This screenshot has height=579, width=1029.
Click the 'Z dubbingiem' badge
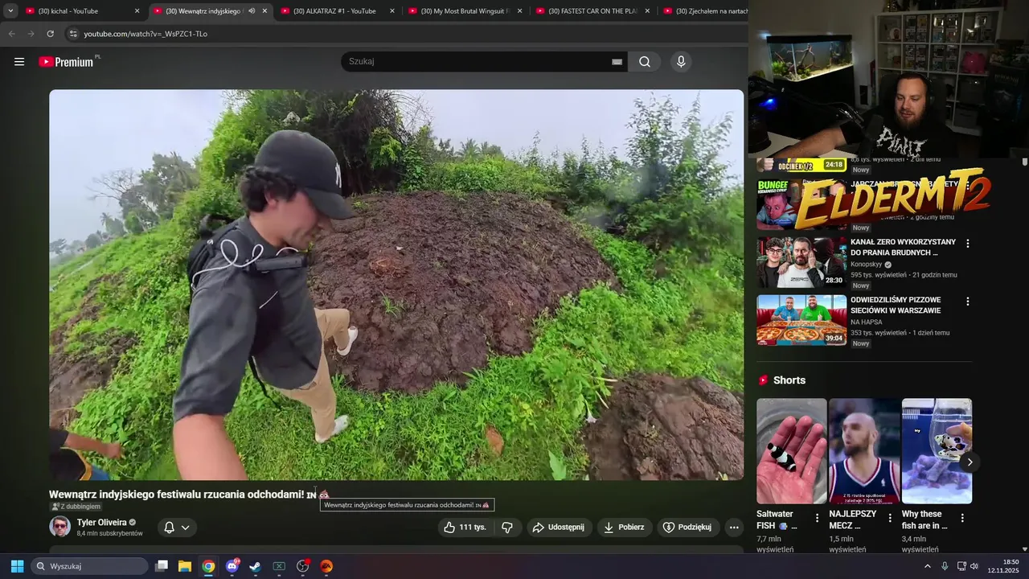76,507
